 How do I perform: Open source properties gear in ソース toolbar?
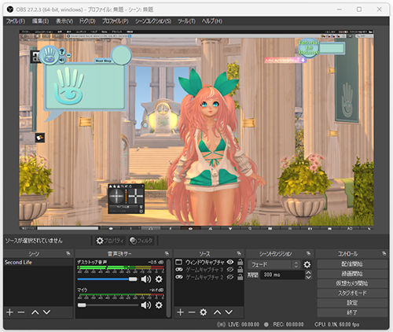204,312
